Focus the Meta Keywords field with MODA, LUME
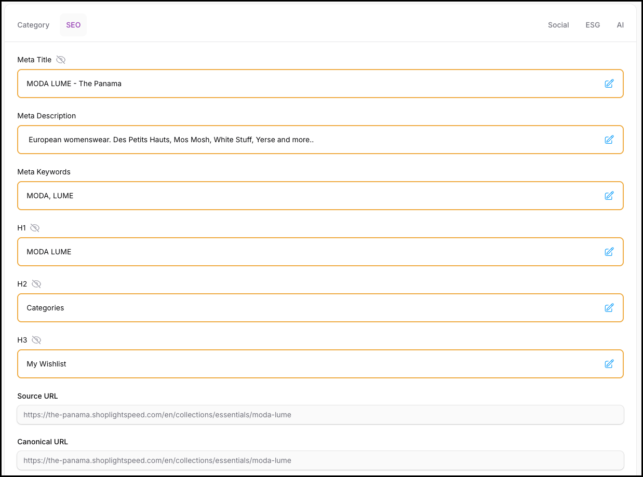Image resolution: width=643 pixels, height=477 pixels. pyautogui.click(x=312, y=196)
